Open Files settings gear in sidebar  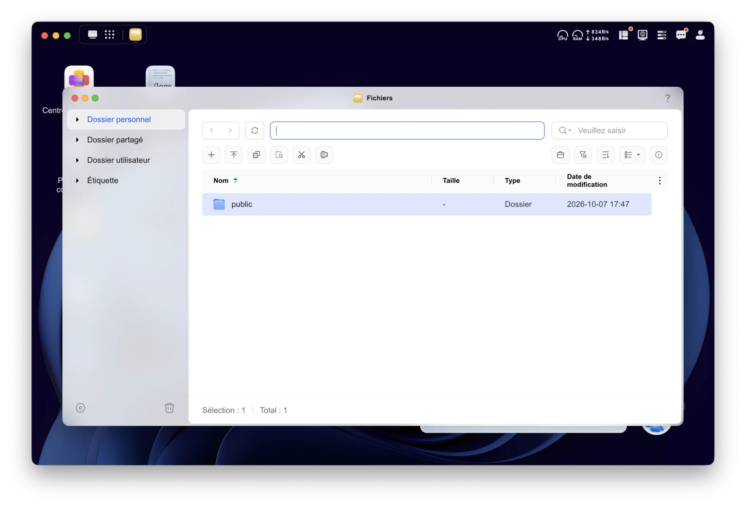click(x=80, y=407)
